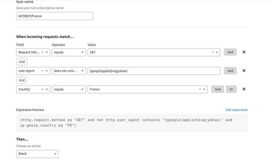The width and height of the screenshot is (272, 165).
Task: Click the user agent value text field
Action: [x=154, y=71]
